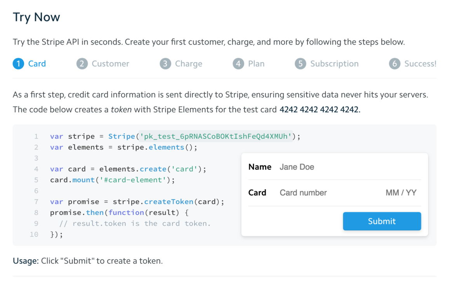Switch to the Charge step tab
The width and height of the screenshot is (466, 282).
[x=189, y=64]
